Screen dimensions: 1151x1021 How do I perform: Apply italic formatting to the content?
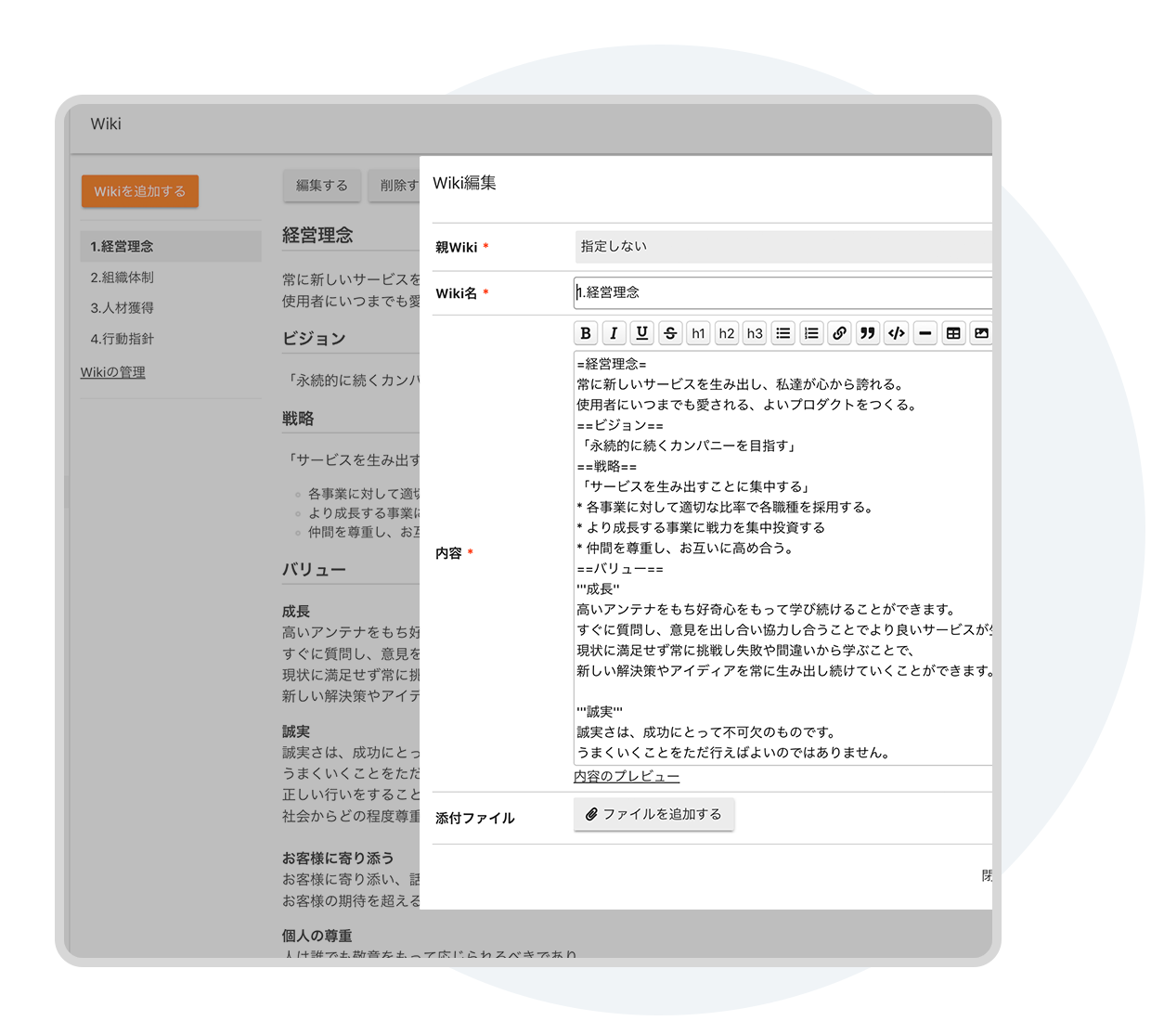[x=614, y=332]
